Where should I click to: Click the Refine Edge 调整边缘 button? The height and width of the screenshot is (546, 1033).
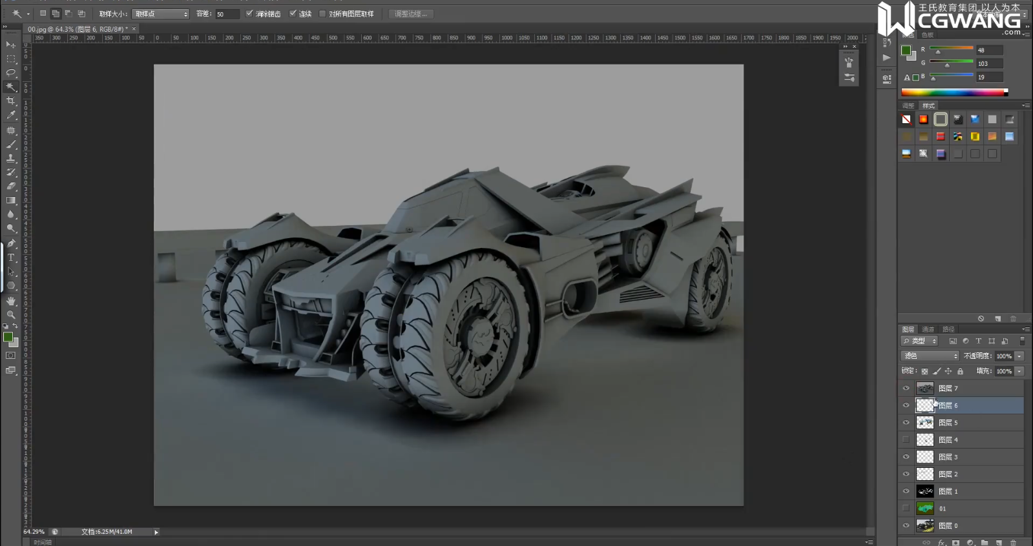(x=411, y=14)
